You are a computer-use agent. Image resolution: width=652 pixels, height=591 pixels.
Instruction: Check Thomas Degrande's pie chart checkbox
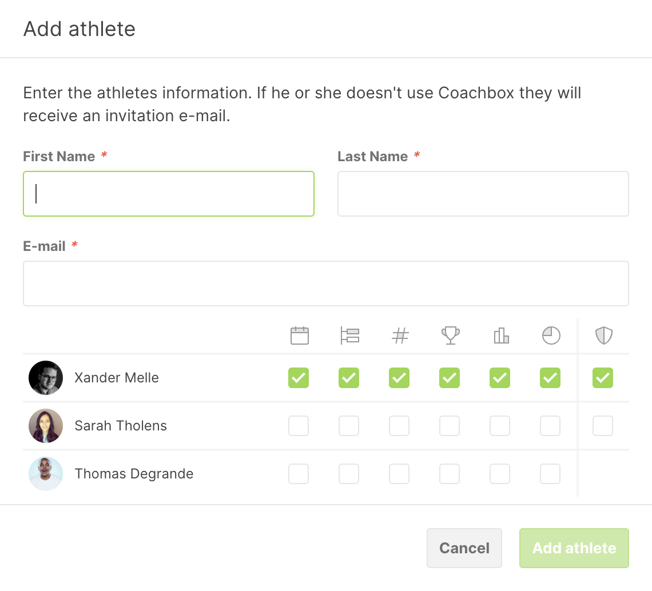pyautogui.click(x=550, y=474)
